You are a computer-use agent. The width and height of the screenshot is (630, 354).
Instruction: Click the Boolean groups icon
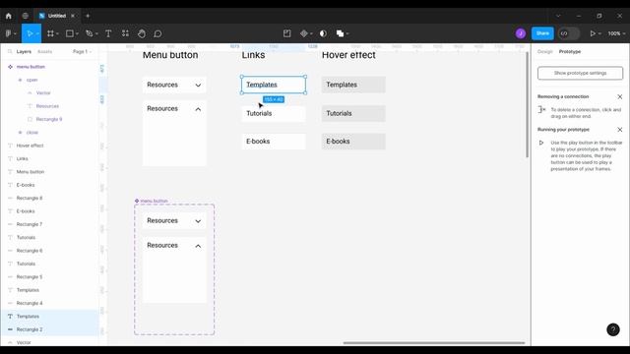point(340,33)
